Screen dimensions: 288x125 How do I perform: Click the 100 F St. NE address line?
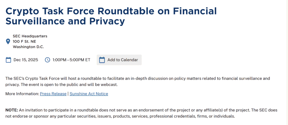(x=24, y=41)
